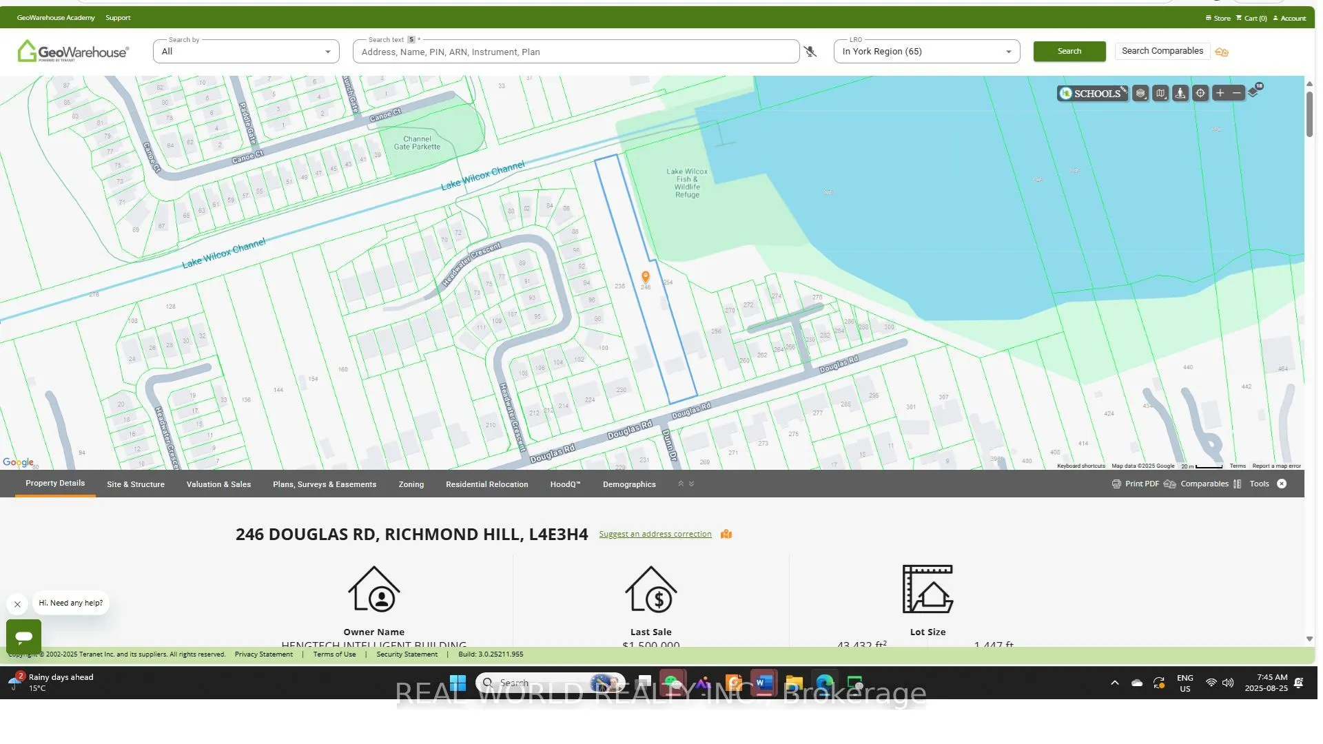The width and height of the screenshot is (1323, 744).
Task: Click the Lake Wilcox Fish & Wildlife Refuge label
Action: tap(687, 183)
